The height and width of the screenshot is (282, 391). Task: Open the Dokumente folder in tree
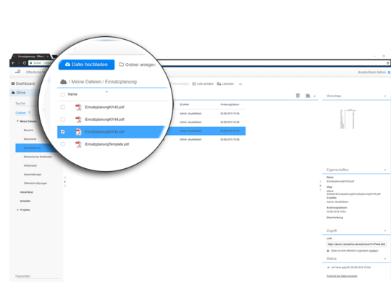[30, 139]
